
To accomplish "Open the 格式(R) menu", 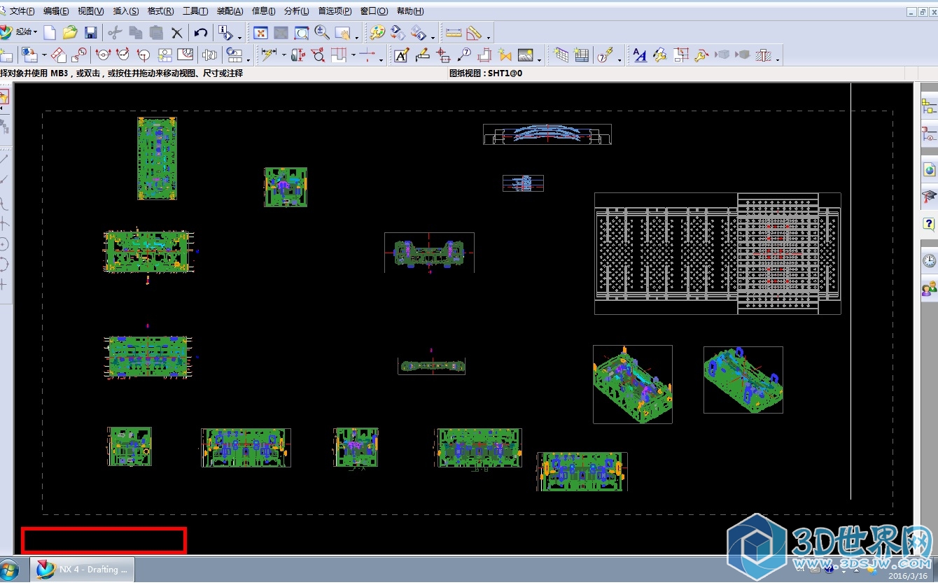I will (x=161, y=11).
